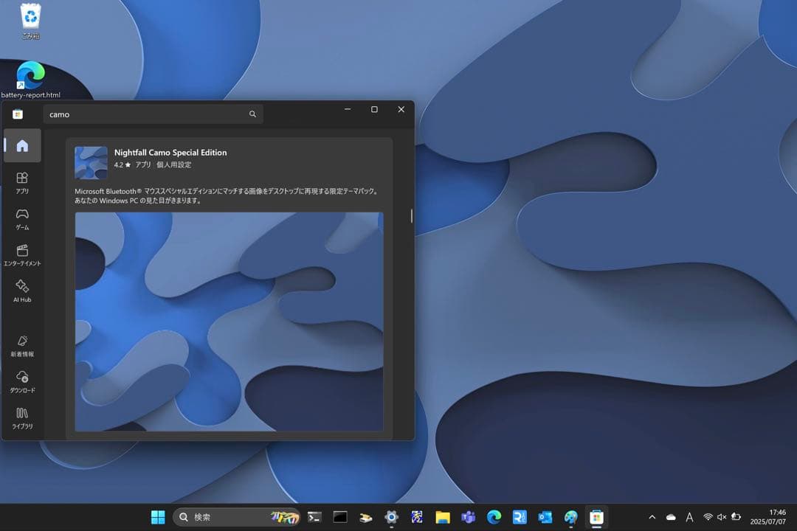This screenshot has height=531, width=797.
Task: Click the Microsoft Store taskbar icon
Action: [596, 517]
